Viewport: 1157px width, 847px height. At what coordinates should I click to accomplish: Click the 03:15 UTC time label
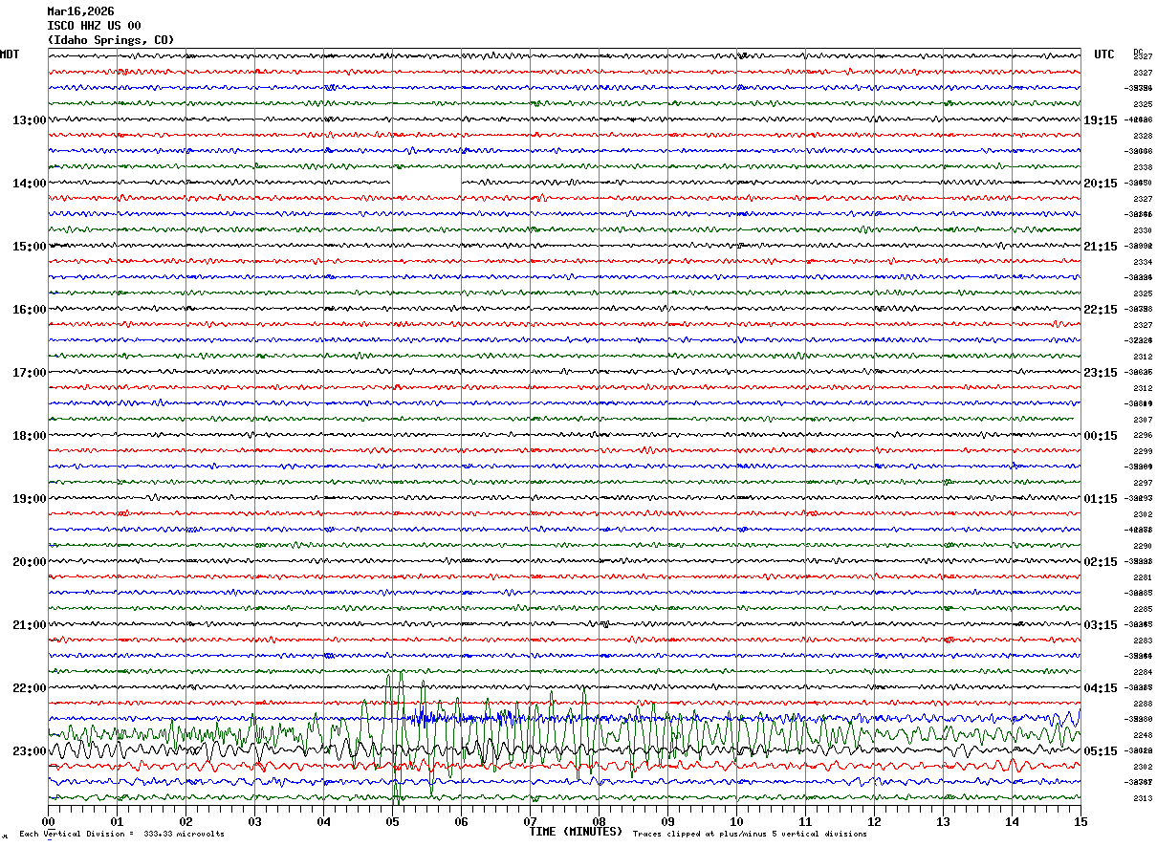point(1101,625)
